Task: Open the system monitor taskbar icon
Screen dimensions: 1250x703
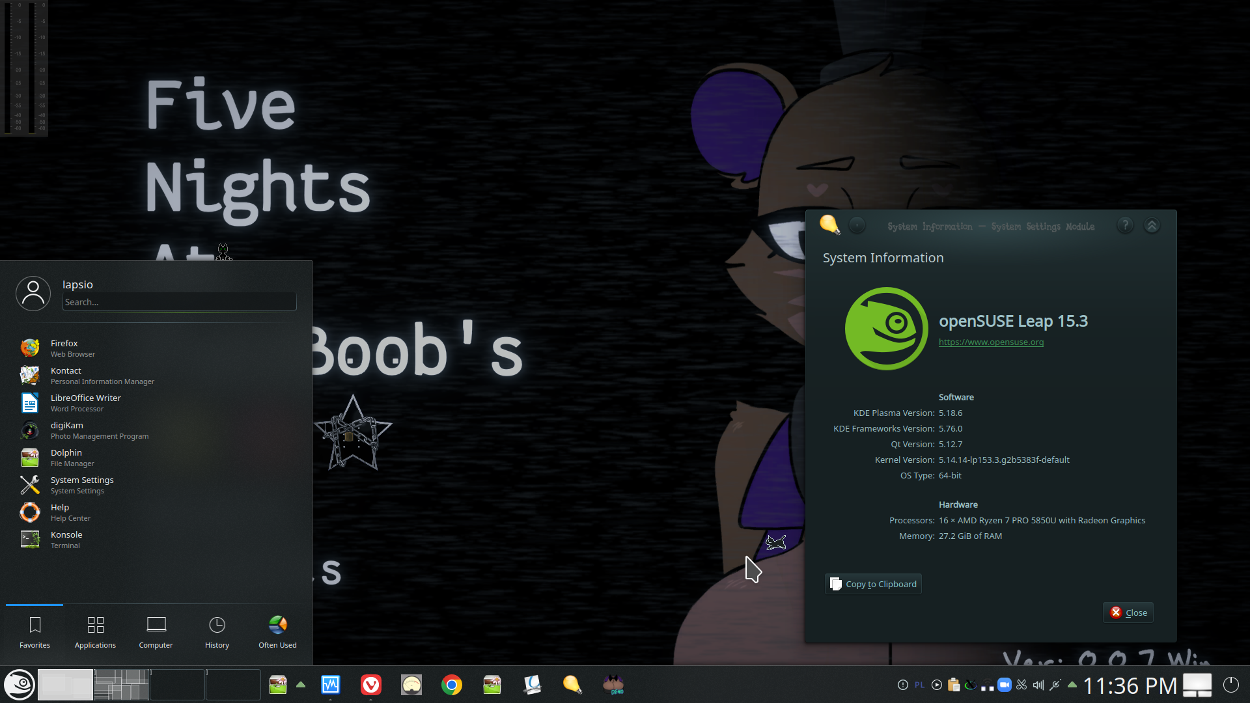Action: pos(331,685)
